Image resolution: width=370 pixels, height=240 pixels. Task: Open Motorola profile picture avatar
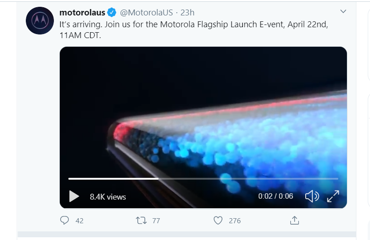coord(40,20)
